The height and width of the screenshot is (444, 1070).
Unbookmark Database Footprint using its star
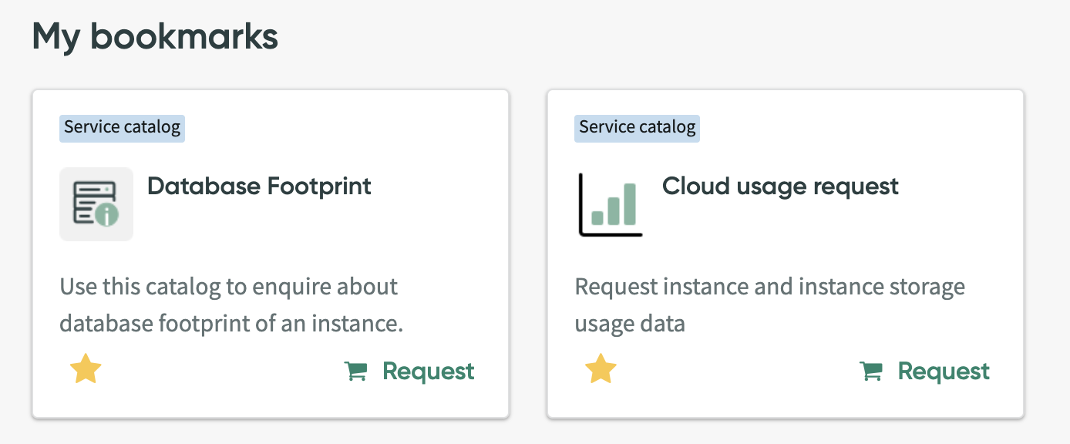coord(85,370)
